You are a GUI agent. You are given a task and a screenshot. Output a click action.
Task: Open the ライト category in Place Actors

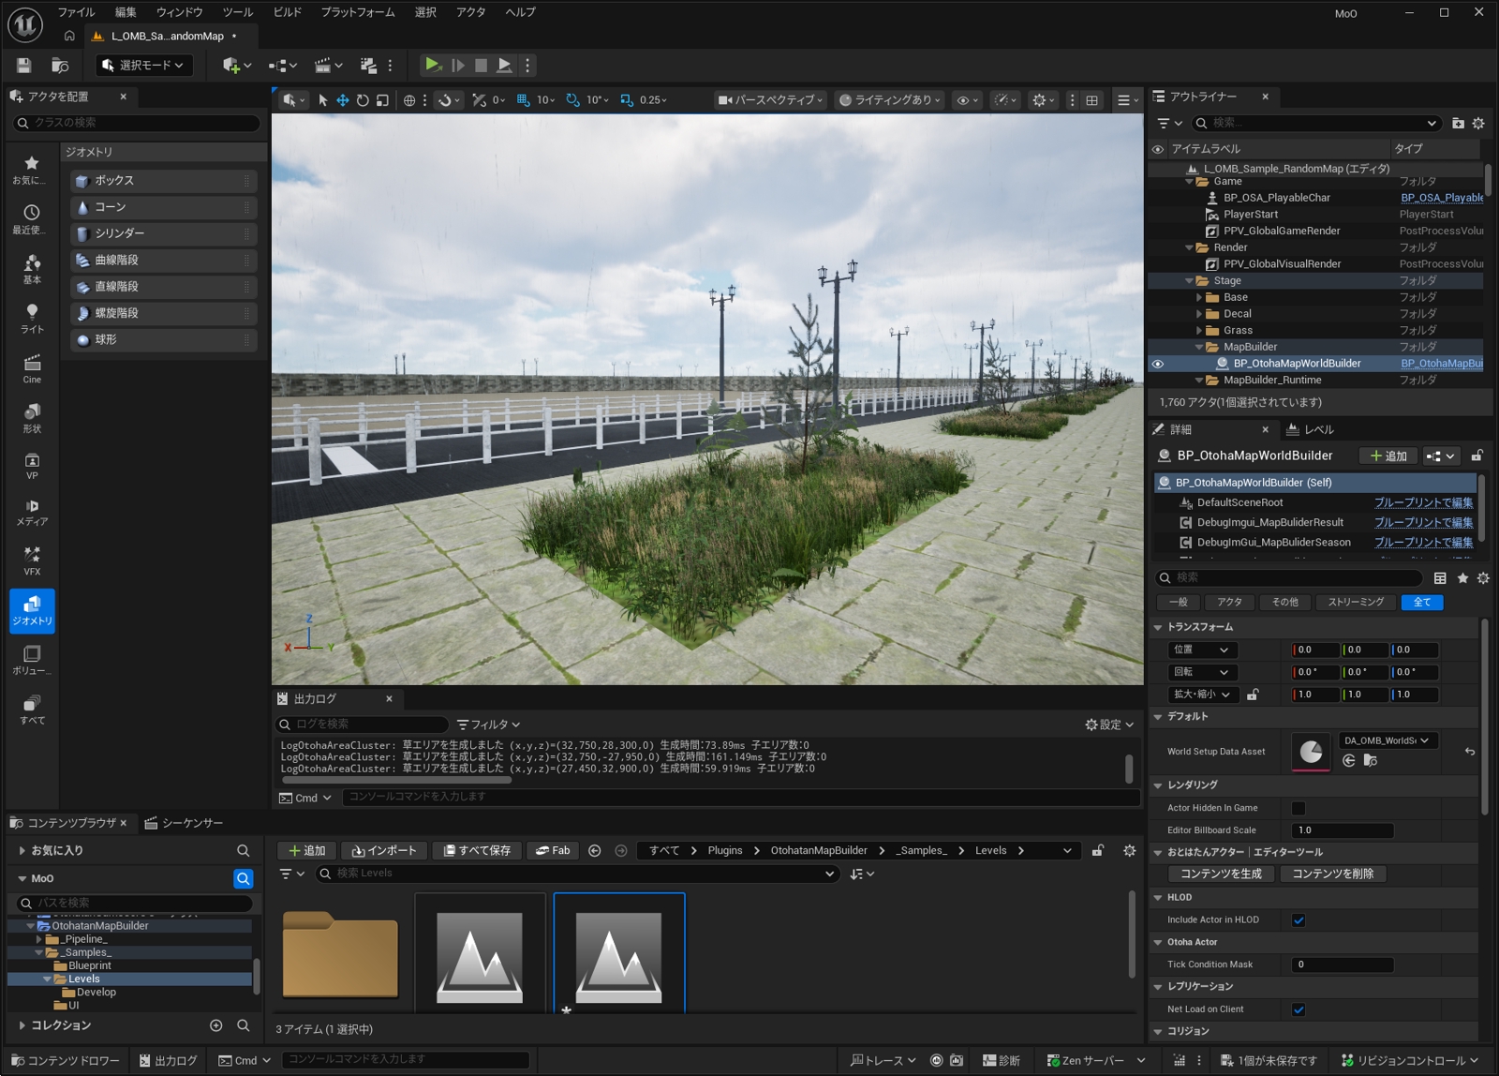[x=32, y=319]
